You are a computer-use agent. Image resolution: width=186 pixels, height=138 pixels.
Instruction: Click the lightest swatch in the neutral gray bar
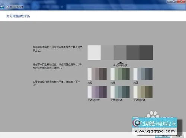(94, 53)
